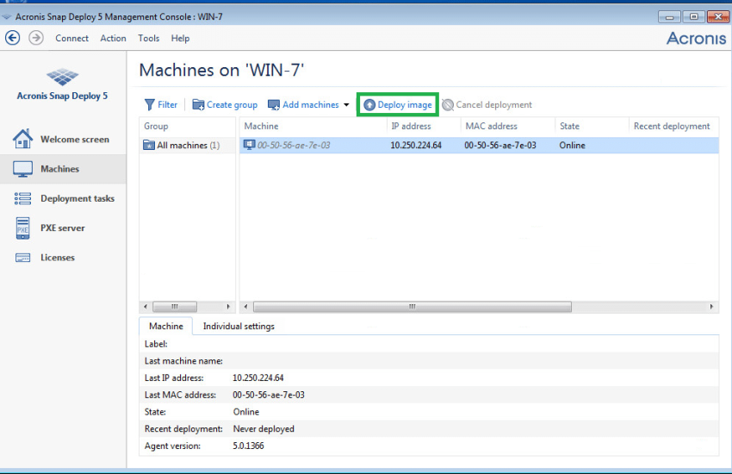Click group pane left scroll arrow
Screen dimensions: 732x474
[146, 307]
